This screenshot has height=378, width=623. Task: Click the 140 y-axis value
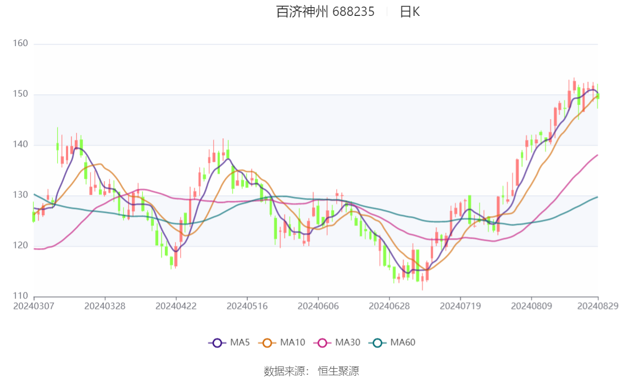pos(20,144)
